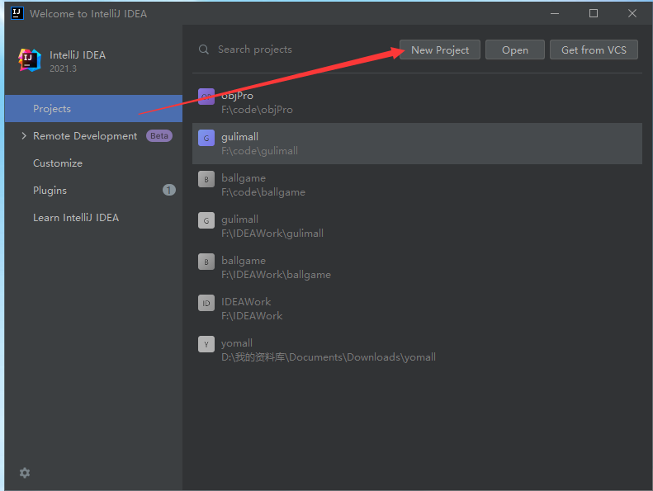Click the objPro project icon
Screen dimensions: 653x491
click(206, 97)
